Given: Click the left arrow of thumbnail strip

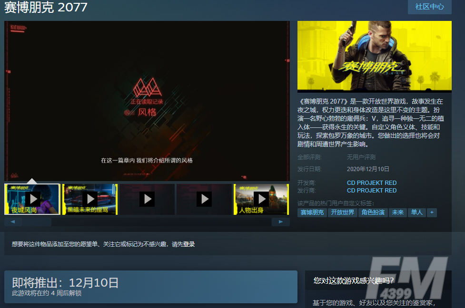Looking at the screenshot, I should point(13,222).
